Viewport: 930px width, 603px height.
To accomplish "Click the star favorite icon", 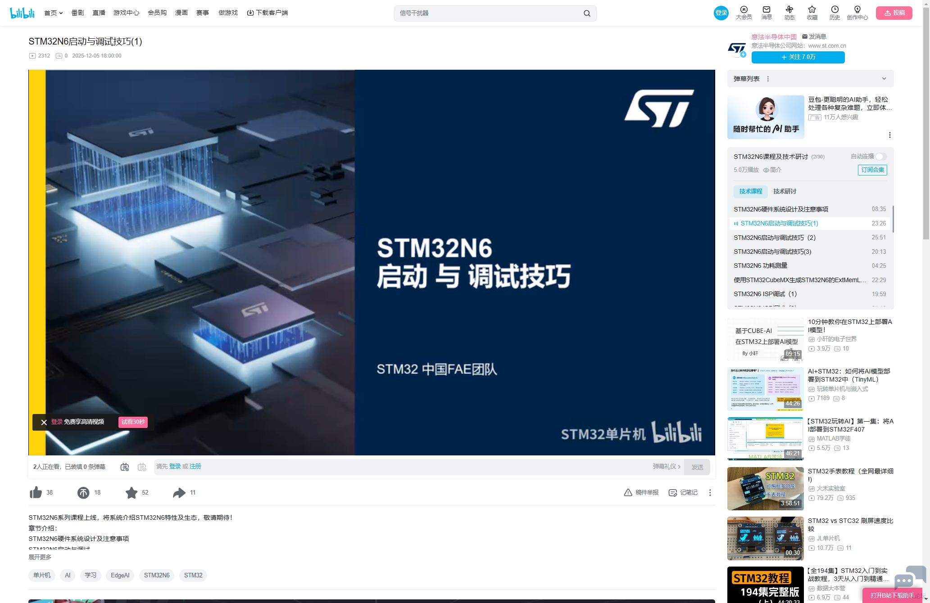I will (132, 493).
